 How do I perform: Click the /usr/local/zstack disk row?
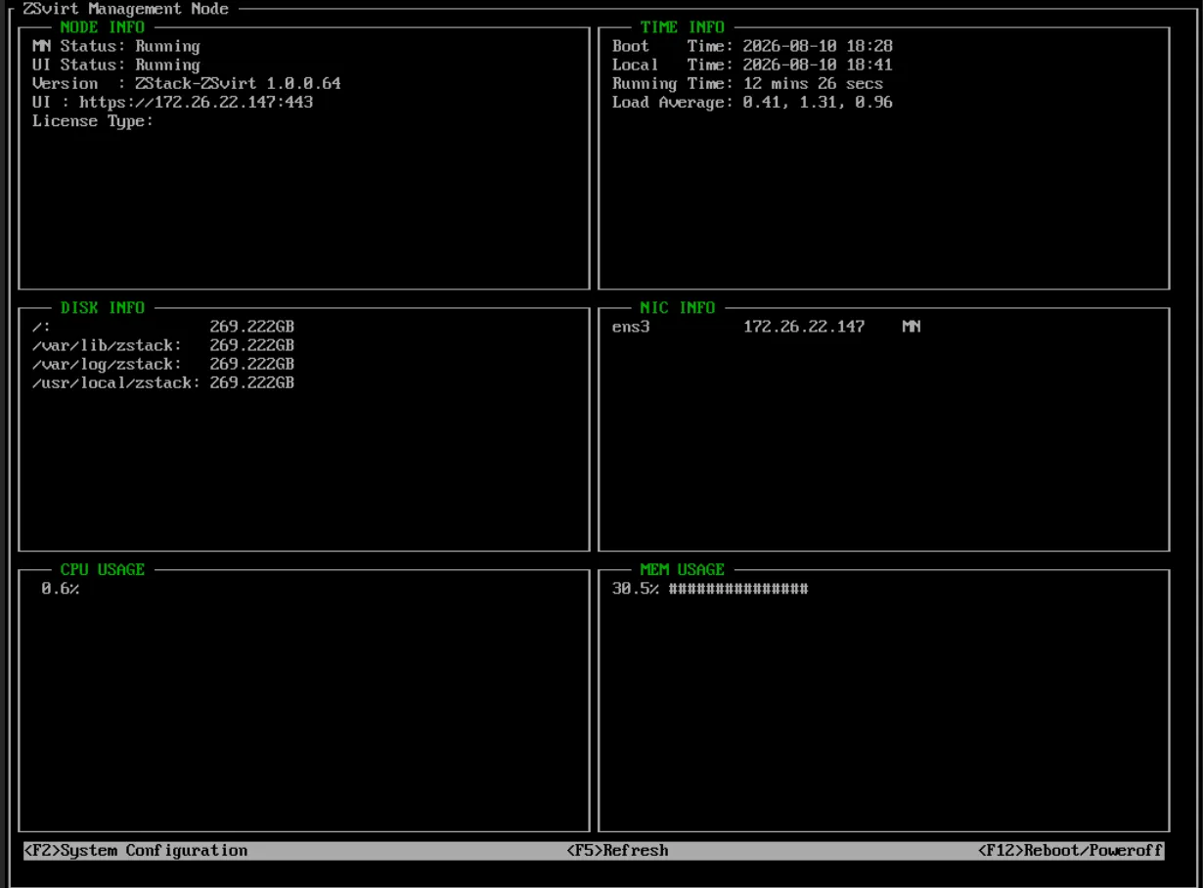click(x=163, y=382)
